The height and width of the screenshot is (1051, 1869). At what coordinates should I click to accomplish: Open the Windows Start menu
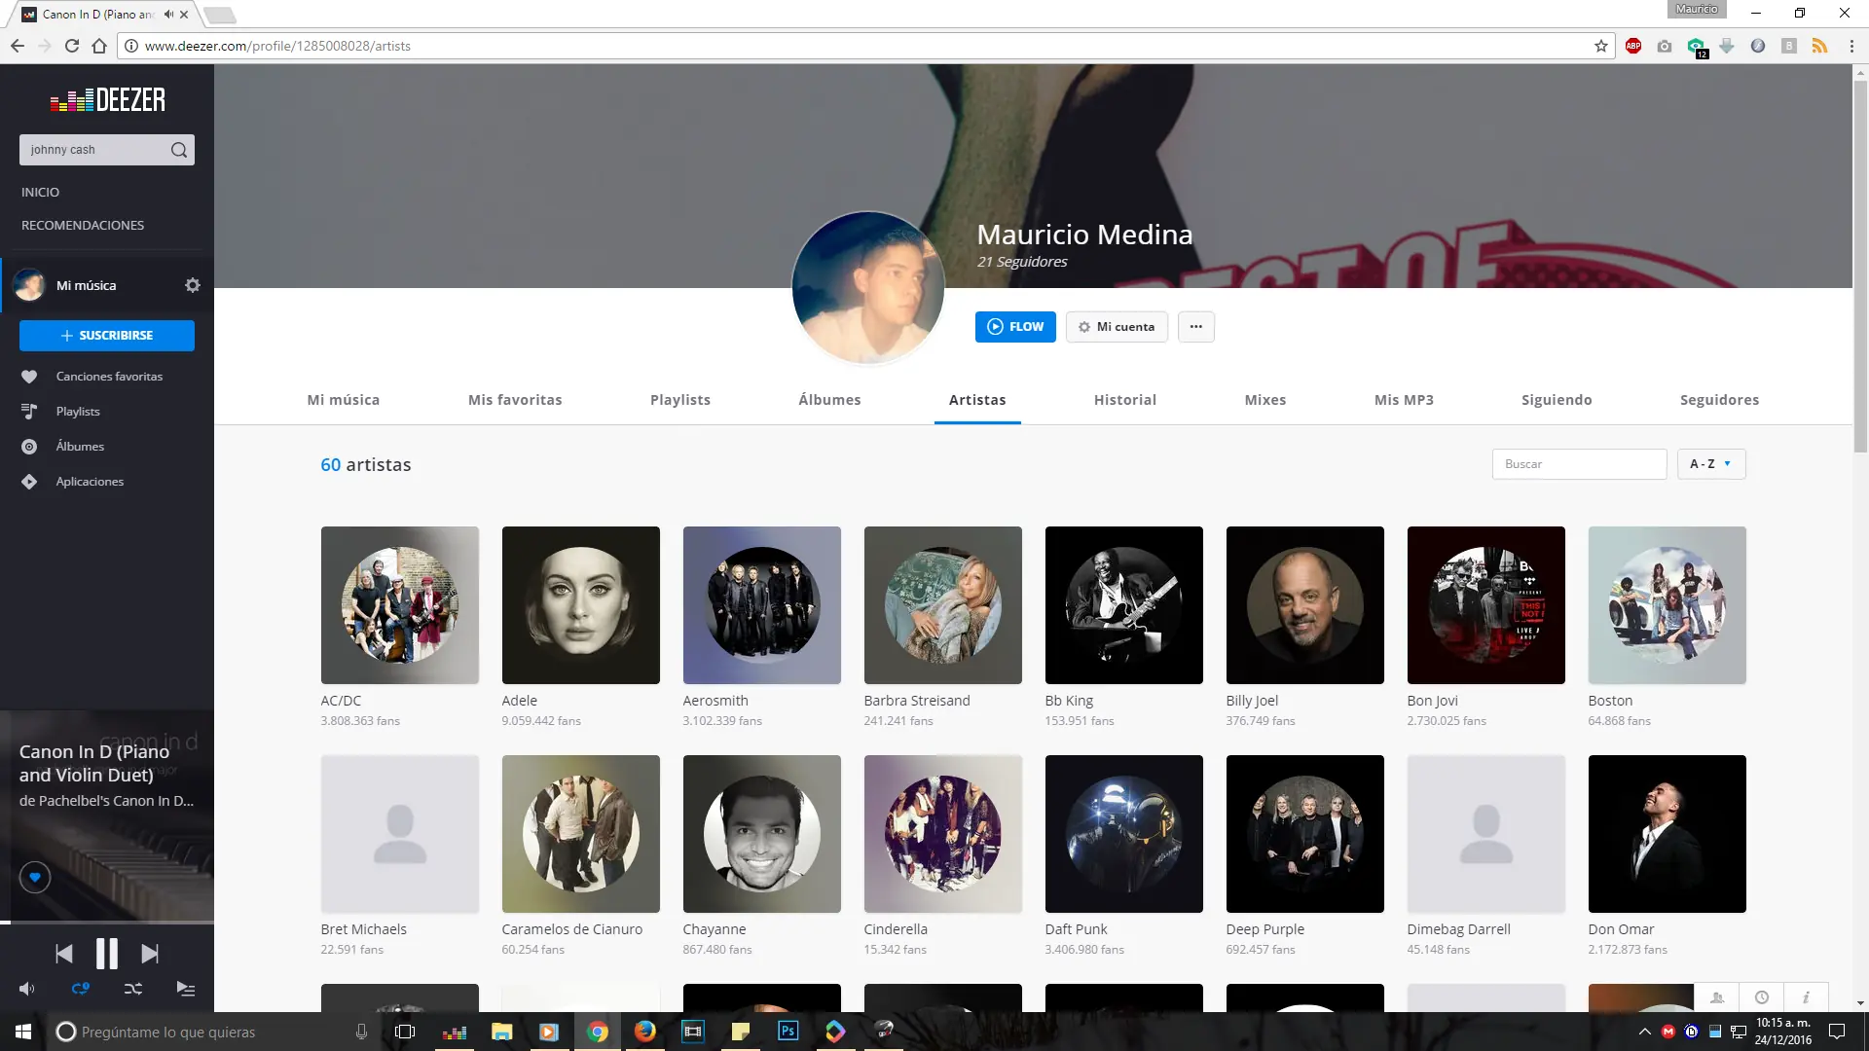pos(23,1032)
